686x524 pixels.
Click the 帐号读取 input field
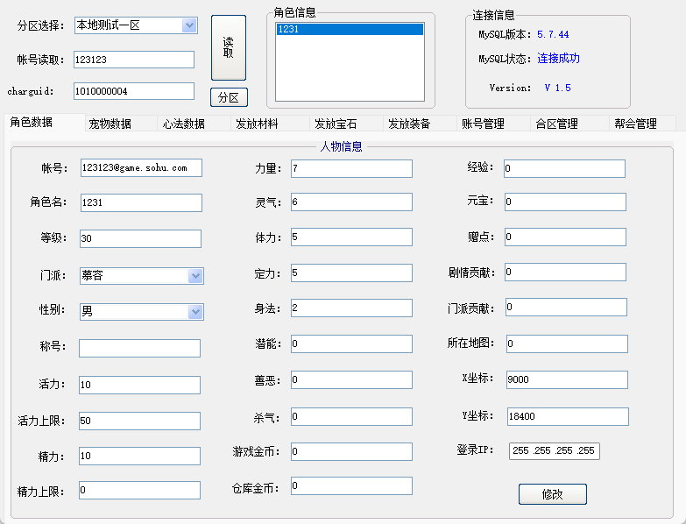pyautogui.click(x=133, y=60)
